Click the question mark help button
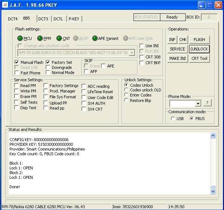 (x=207, y=103)
